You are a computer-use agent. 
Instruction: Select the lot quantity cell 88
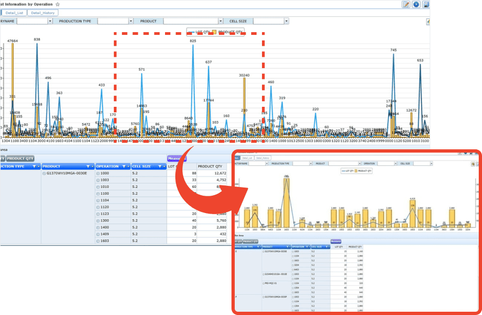point(182,173)
